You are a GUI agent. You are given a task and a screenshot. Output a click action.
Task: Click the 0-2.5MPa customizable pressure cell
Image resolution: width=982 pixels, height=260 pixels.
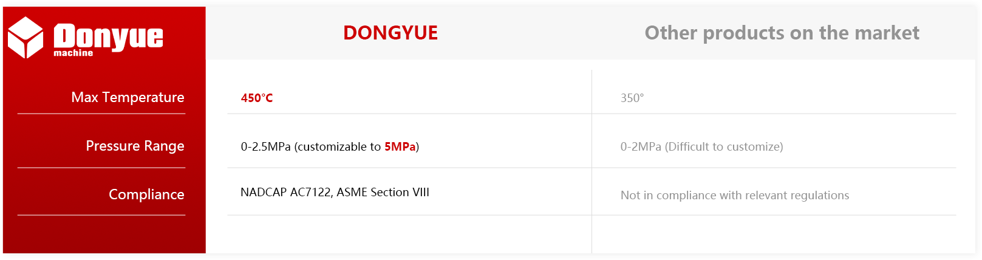point(330,146)
